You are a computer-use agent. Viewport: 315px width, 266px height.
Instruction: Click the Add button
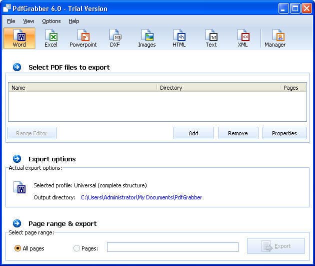click(193, 133)
